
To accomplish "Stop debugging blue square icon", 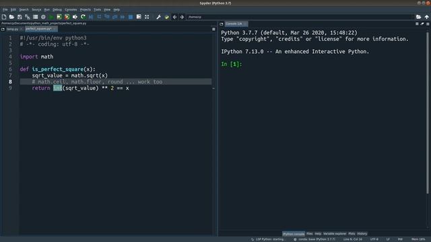I will (x=131, y=17).
